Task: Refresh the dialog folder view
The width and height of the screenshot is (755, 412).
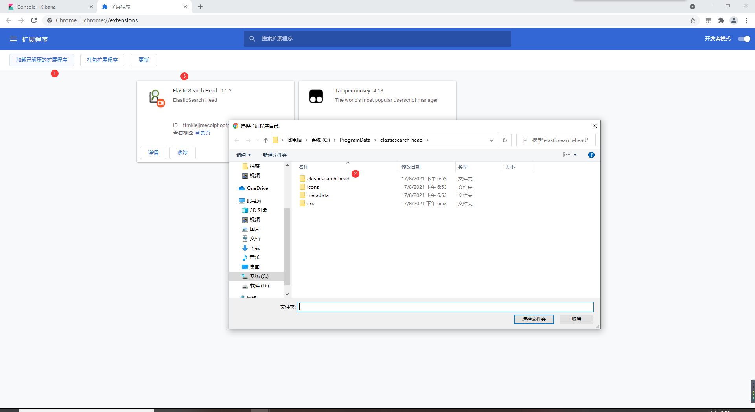Action: (505, 140)
